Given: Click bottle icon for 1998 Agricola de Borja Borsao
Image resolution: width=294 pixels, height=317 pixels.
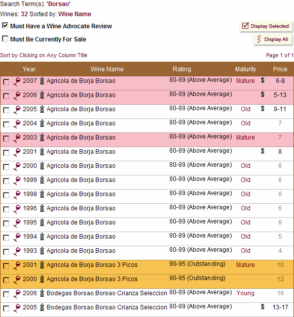Looking at the screenshot, I should pyautogui.click(x=42, y=194).
